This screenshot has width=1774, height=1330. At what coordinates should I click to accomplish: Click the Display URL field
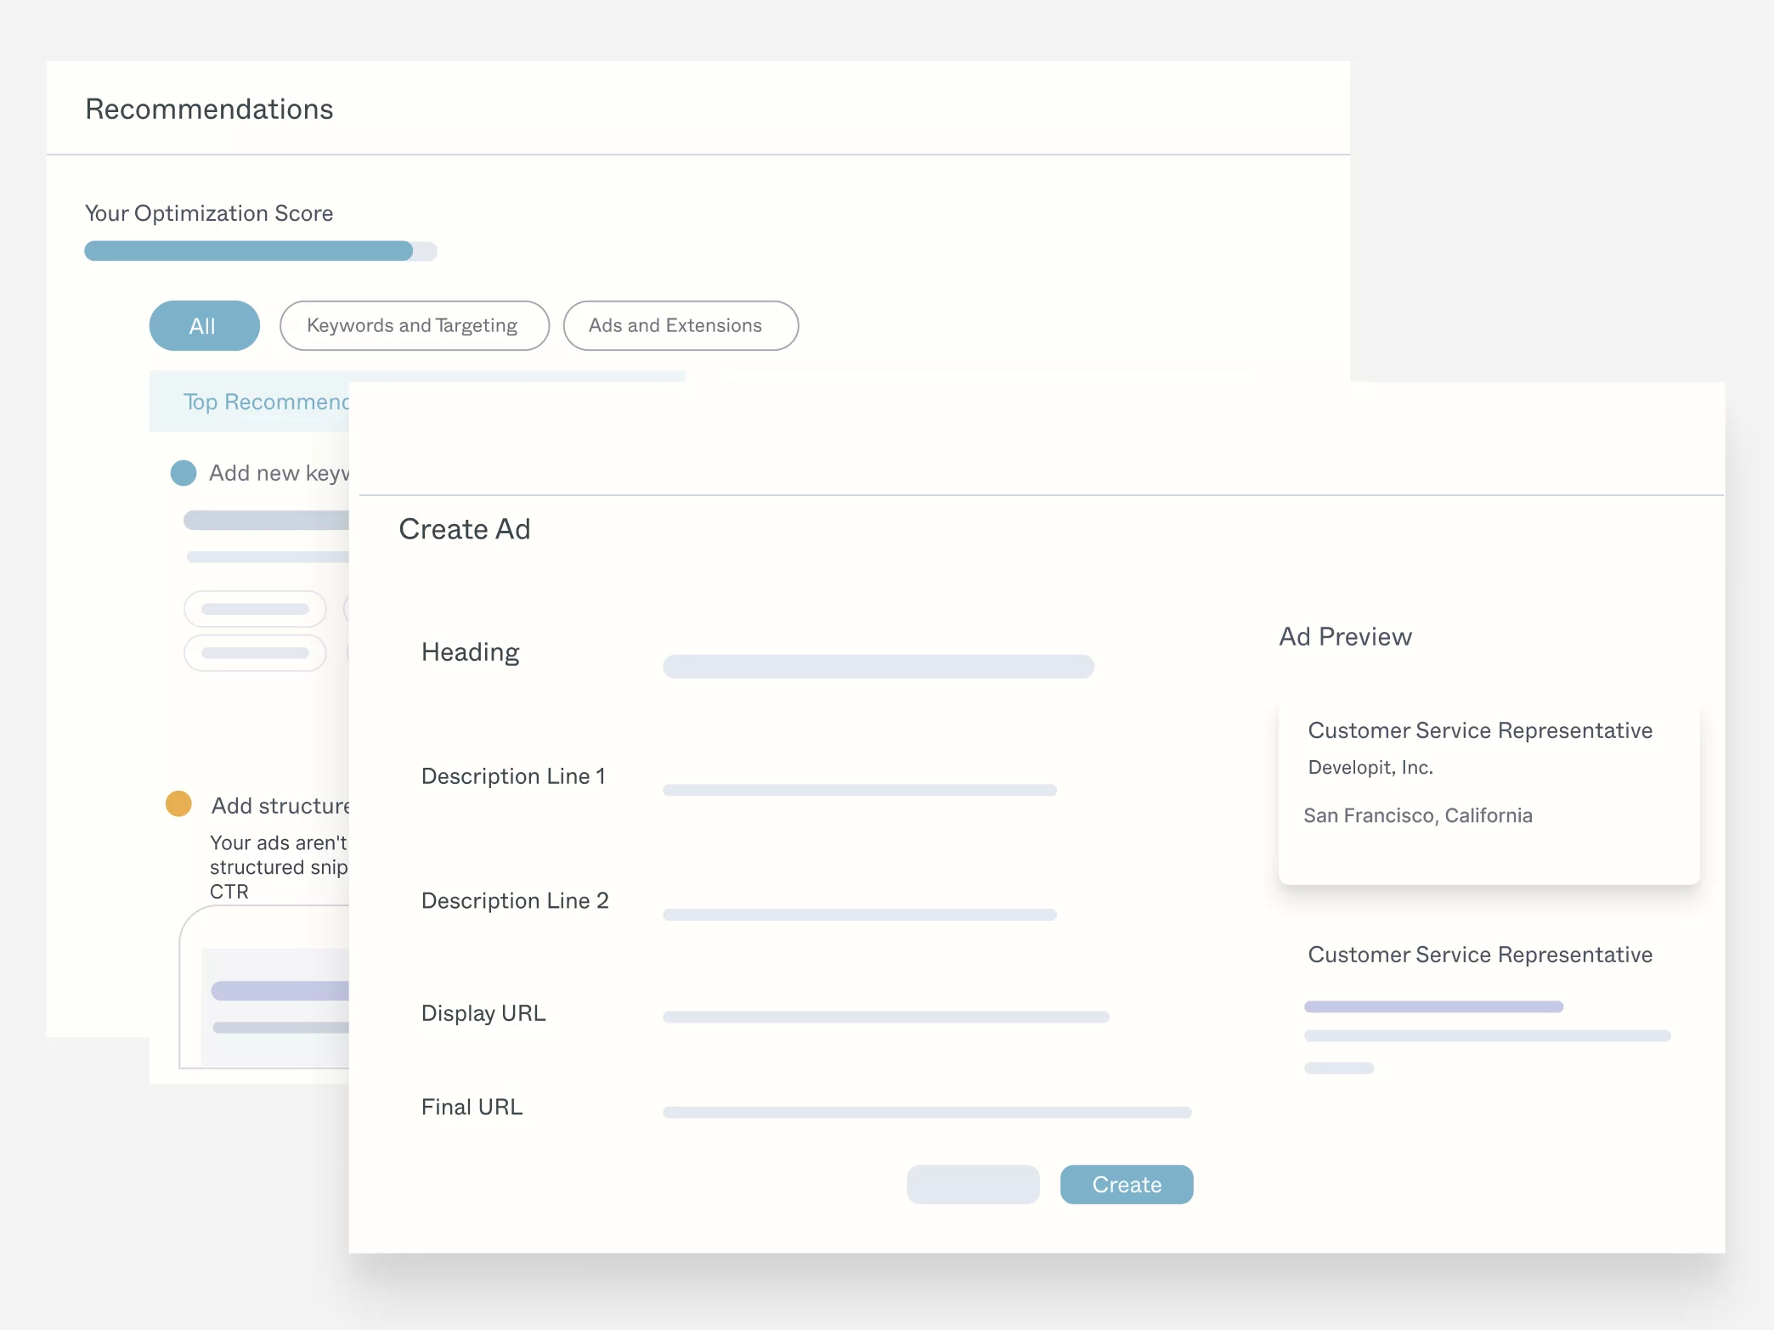coord(885,1017)
